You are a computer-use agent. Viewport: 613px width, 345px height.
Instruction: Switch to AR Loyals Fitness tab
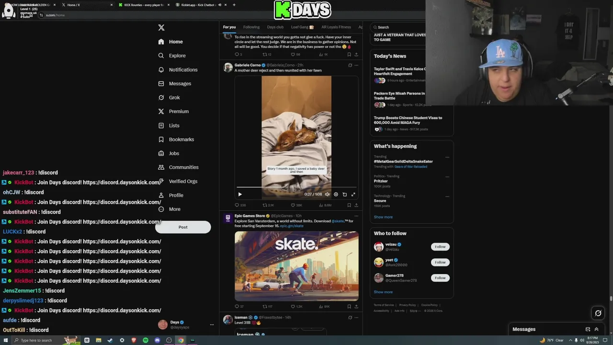(x=336, y=27)
